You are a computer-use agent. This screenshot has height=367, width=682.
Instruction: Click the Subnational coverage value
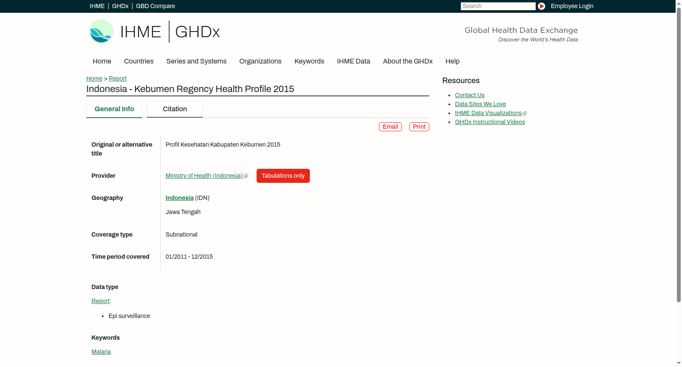pos(182,234)
